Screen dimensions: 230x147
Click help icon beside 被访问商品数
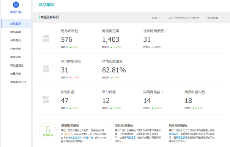coord(166,31)
